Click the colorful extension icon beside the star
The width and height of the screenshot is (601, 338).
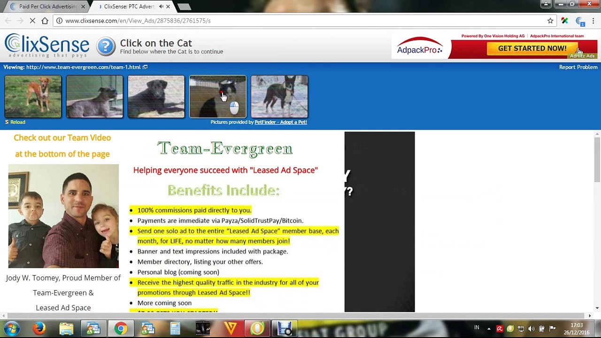coord(565,21)
